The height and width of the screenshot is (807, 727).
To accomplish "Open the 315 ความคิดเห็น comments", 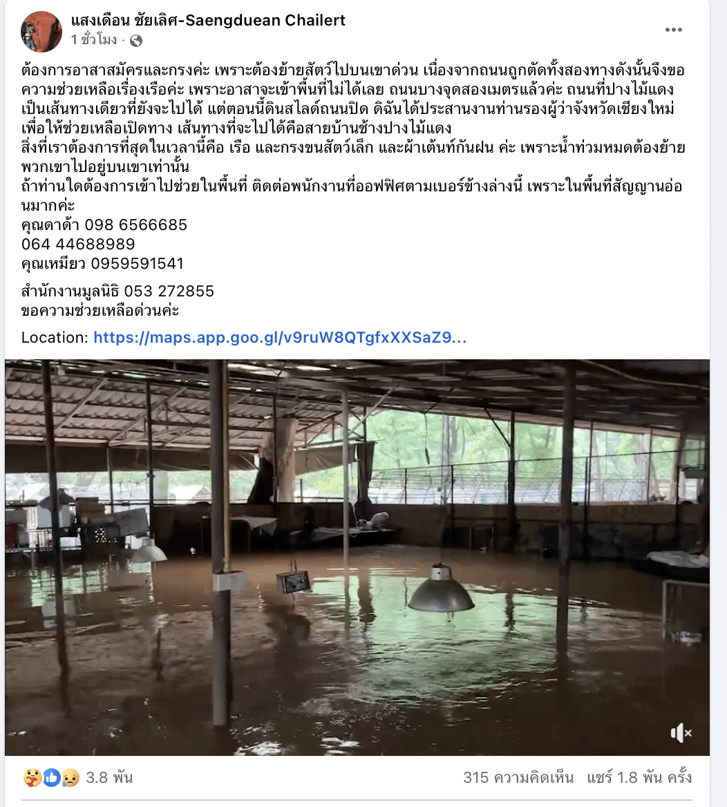I will pyautogui.click(x=518, y=777).
